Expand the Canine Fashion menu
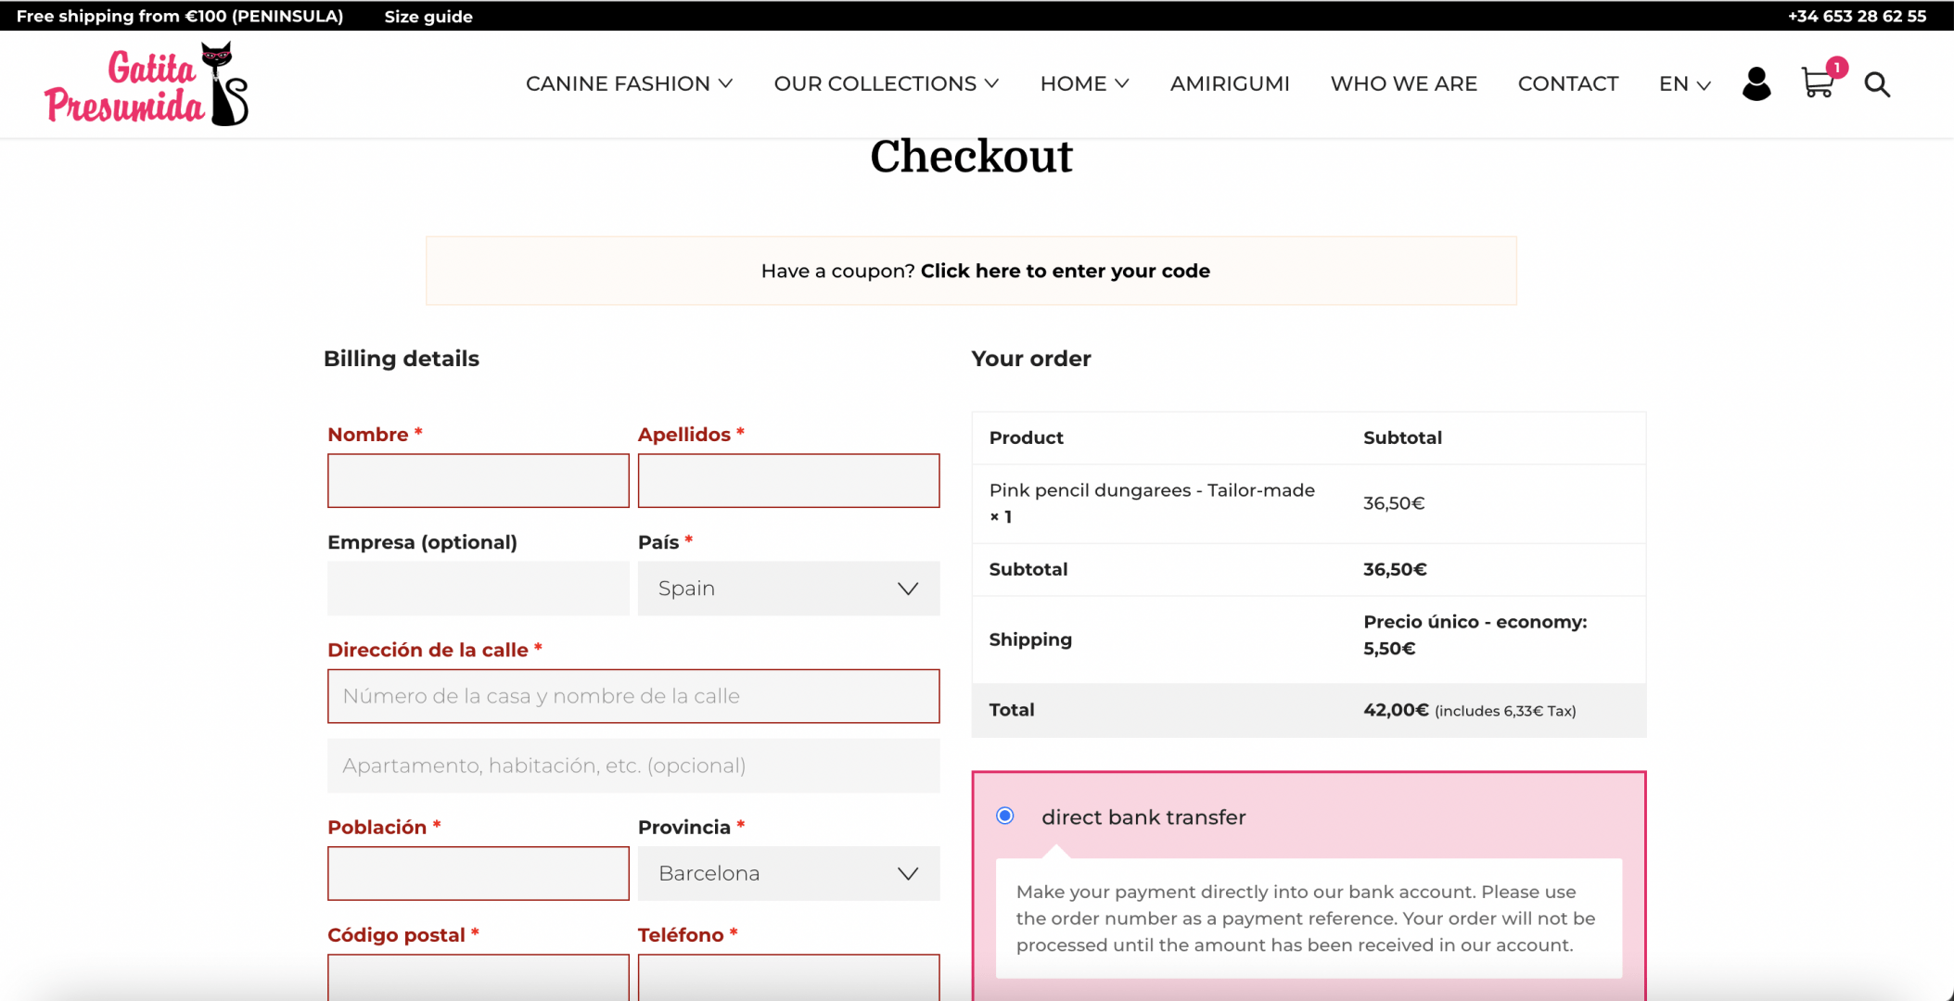This screenshot has width=1954, height=1001. 629,83
